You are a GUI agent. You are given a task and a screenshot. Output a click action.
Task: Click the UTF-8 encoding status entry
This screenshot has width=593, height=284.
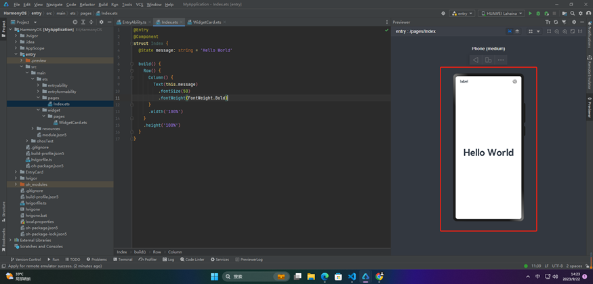pos(557,266)
